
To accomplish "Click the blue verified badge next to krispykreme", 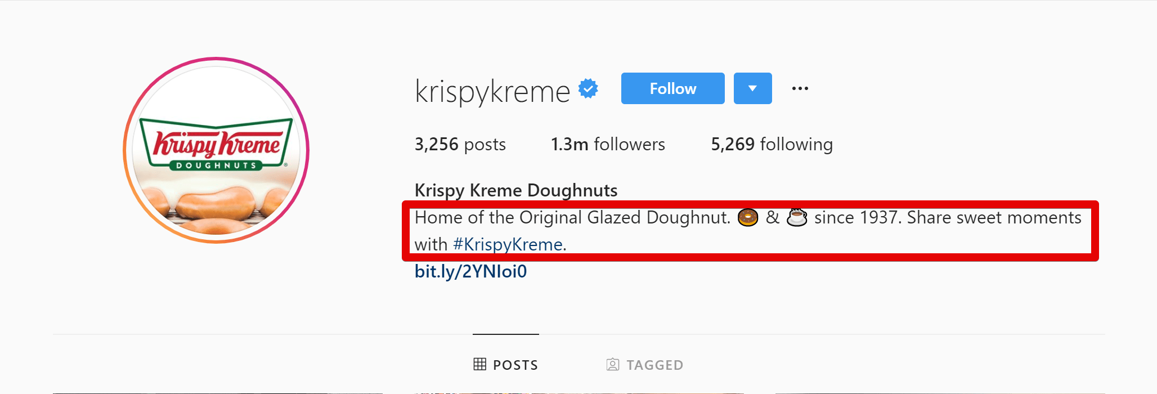I will (x=588, y=88).
